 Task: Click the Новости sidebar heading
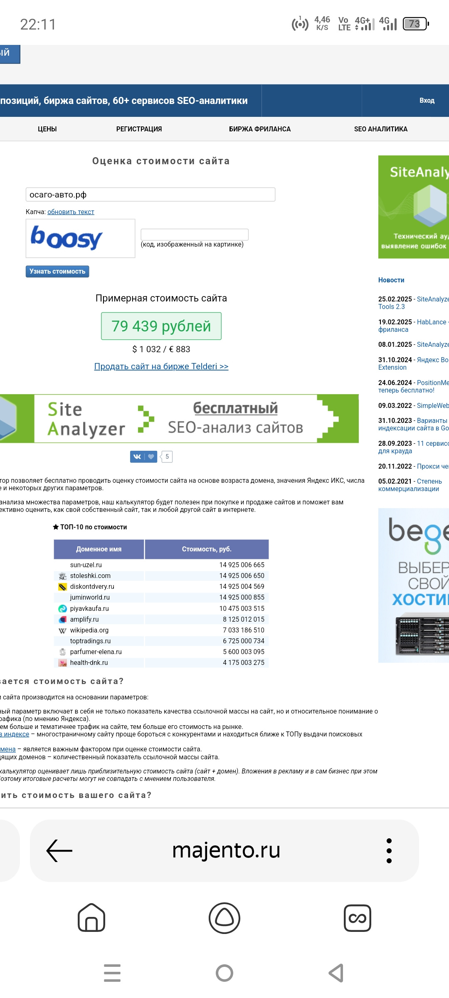pyautogui.click(x=391, y=280)
